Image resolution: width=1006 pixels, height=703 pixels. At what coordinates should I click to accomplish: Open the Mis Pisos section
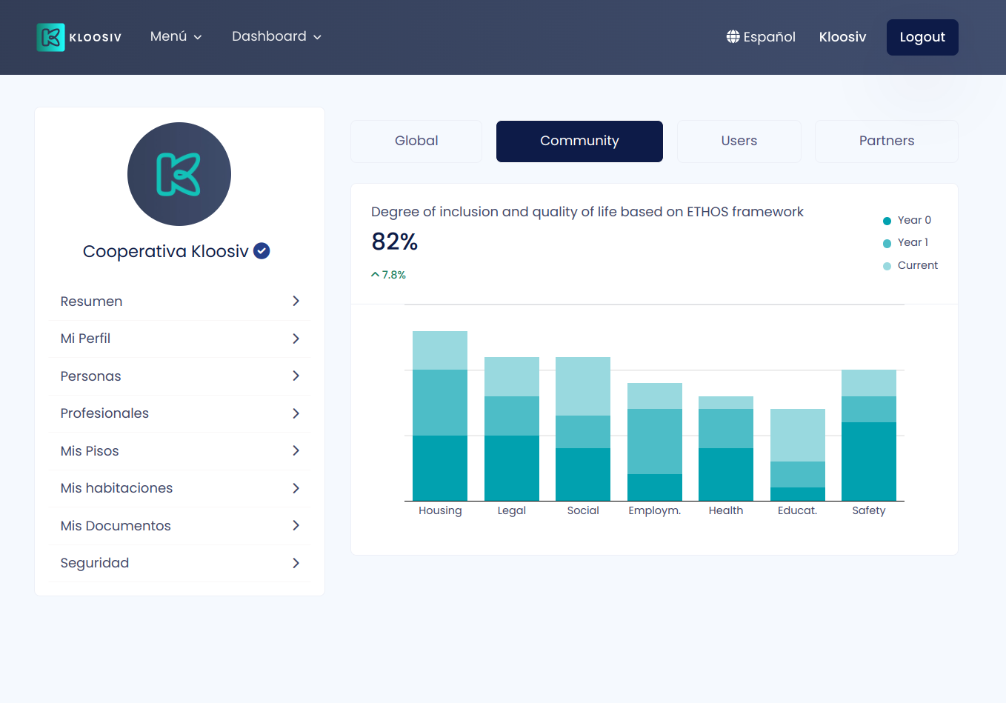tap(179, 451)
